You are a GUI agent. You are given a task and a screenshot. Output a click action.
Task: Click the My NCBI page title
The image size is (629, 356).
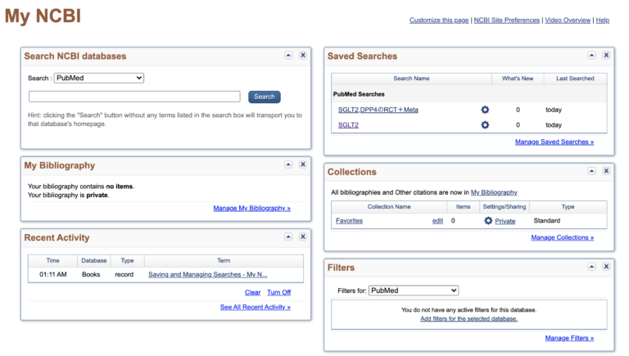[43, 16]
